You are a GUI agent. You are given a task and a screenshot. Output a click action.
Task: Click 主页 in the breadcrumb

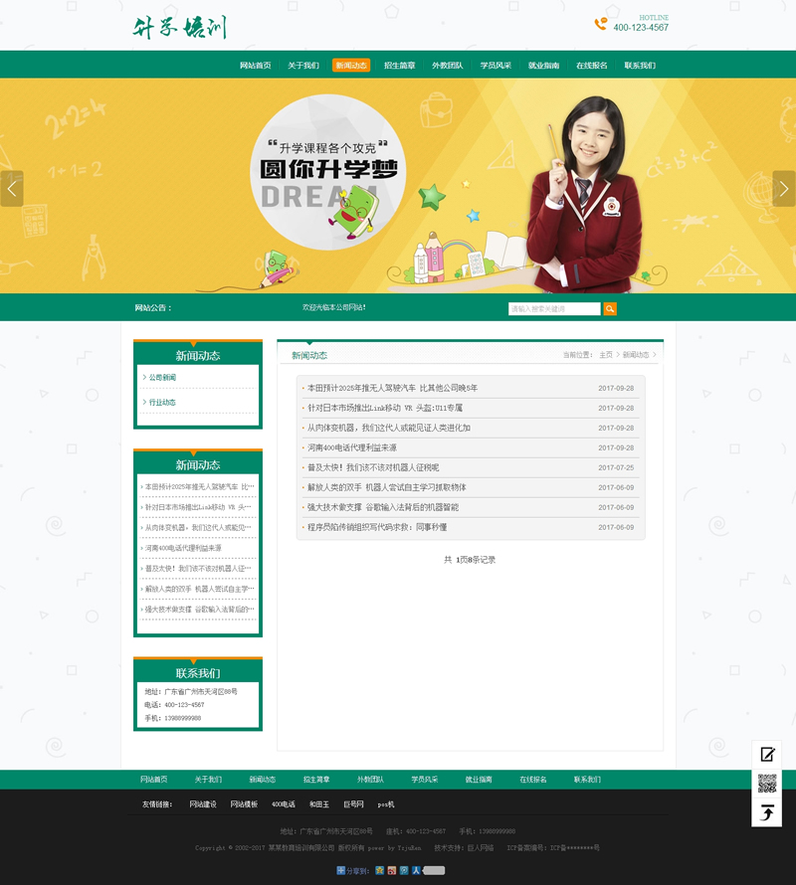[606, 355]
